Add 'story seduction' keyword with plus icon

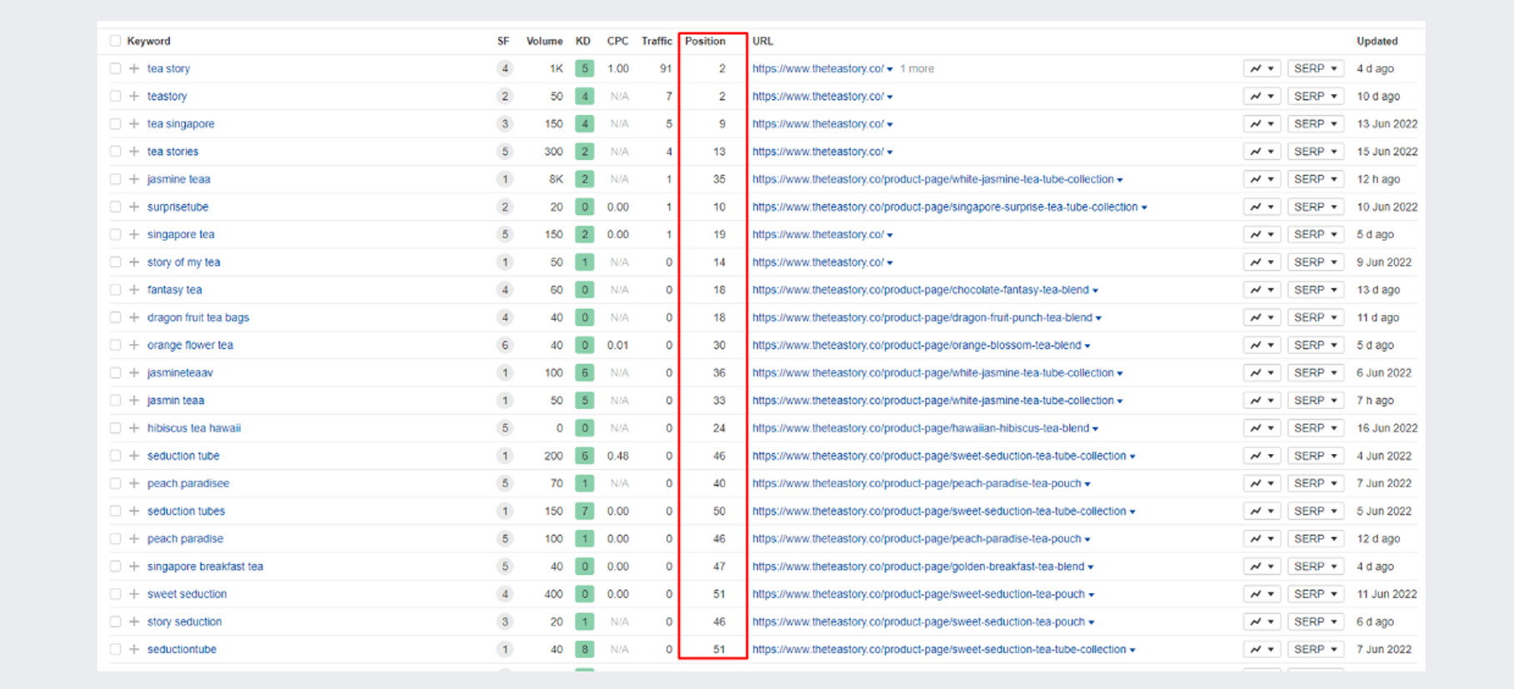pos(134,622)
